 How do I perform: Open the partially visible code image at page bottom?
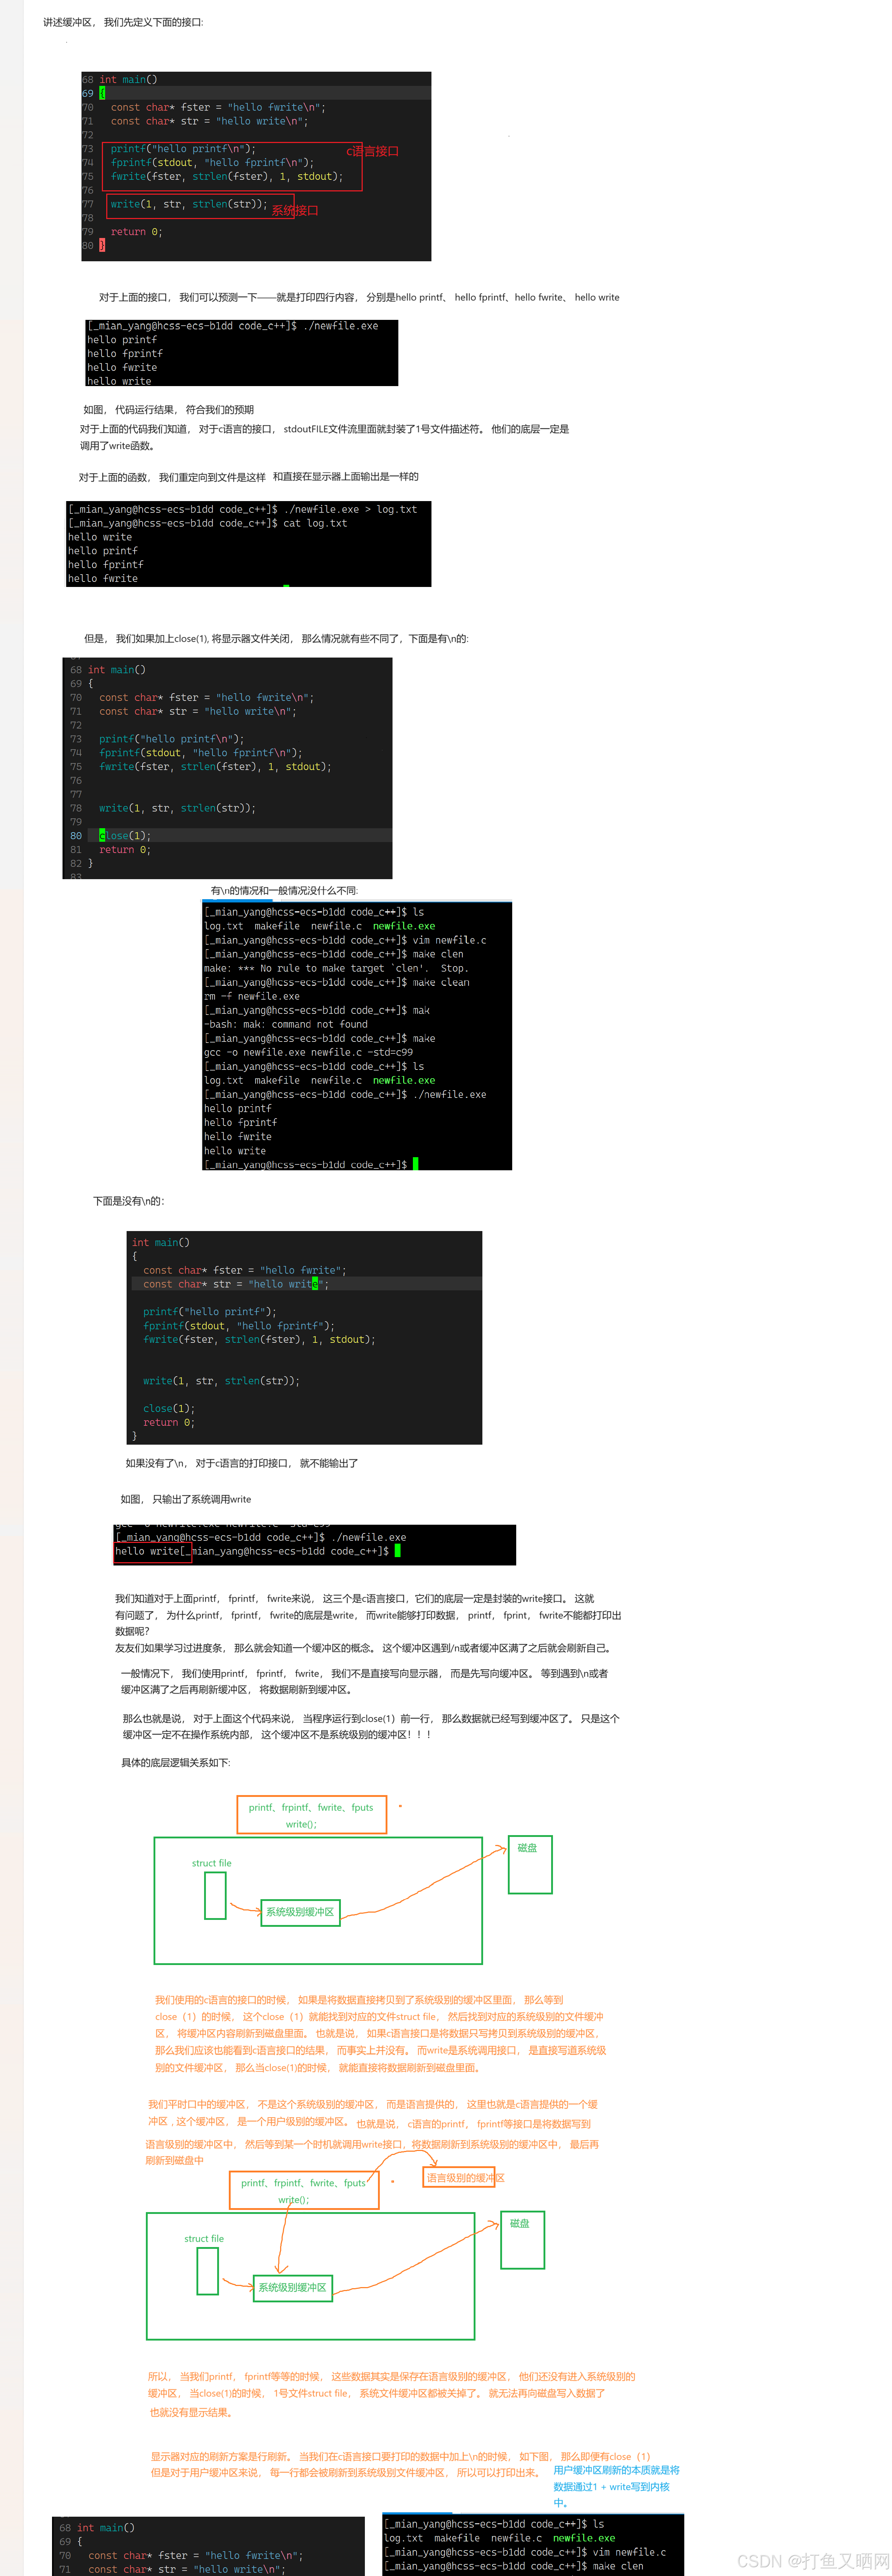[x=208, y=2546]
